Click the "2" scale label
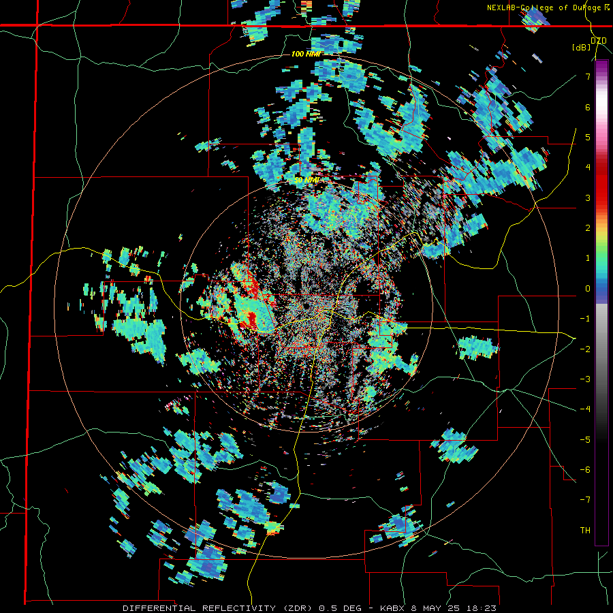Screen dimensions: 613x613 (x=588, y=227)
